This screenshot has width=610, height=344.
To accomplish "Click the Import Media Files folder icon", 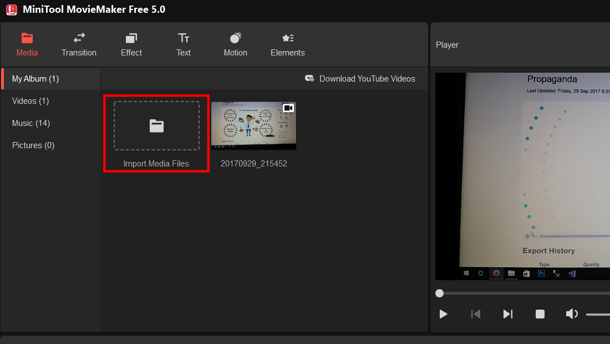I will pos(157,126).
